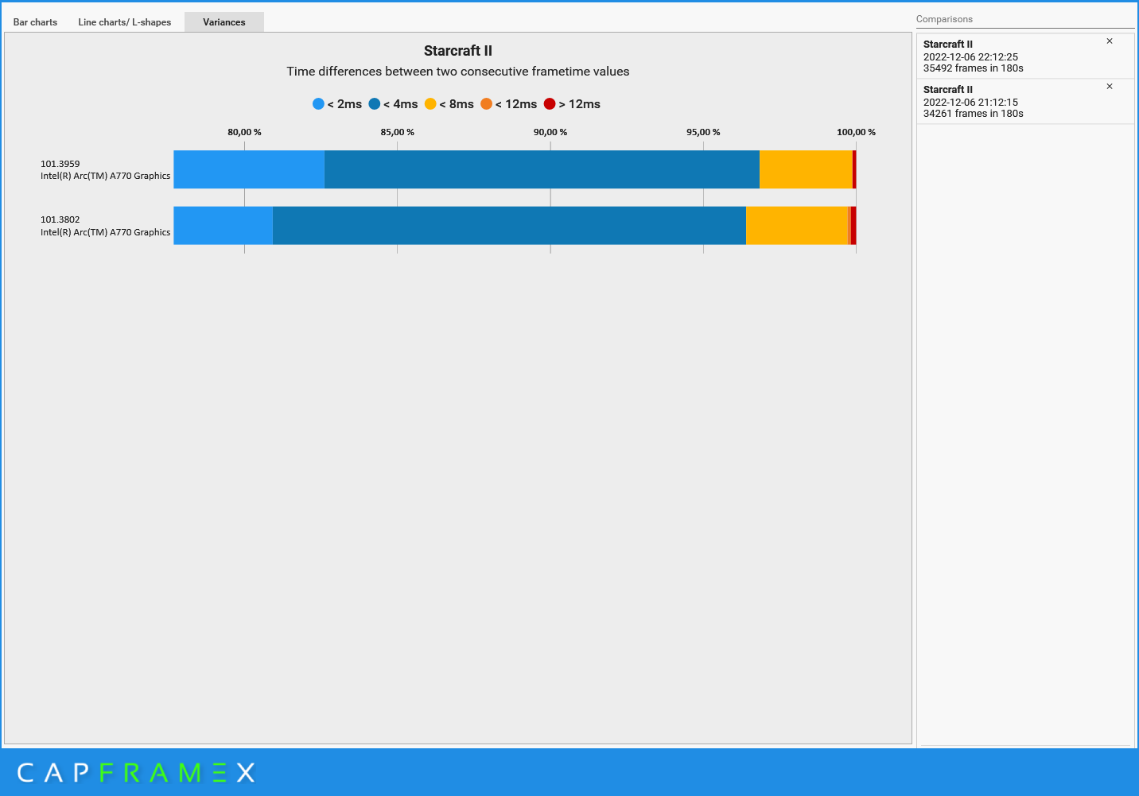The image size is (1139, 796).
Task: Click the subtitle about consecutive frametime values
Action: coord(458,72)
